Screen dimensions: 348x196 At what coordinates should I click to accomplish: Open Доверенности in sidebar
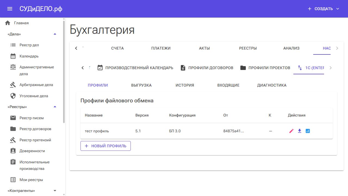[33, 151]
